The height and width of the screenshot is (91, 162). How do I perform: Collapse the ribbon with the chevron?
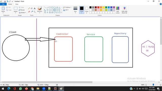[x=158, y=4]
